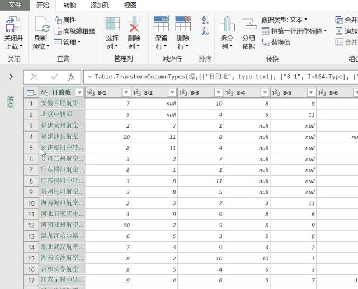Viewport: 358px width, 289px height.
Task: Select null cell in row 1 column 8-2
Action: pyautogui.click(x=154, y=104)
